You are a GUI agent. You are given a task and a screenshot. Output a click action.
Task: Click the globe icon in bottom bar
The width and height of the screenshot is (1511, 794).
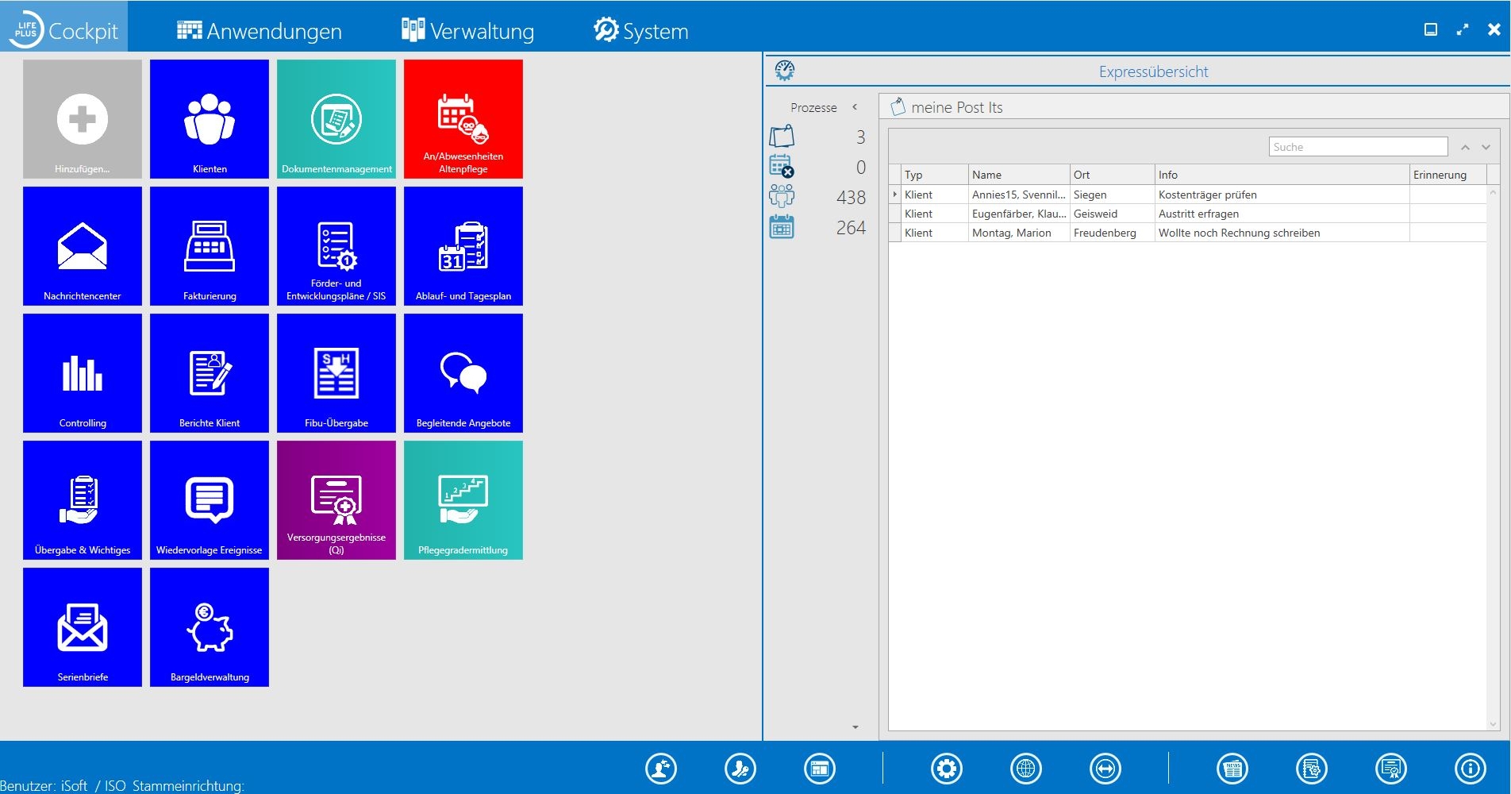coord(1026,769)
